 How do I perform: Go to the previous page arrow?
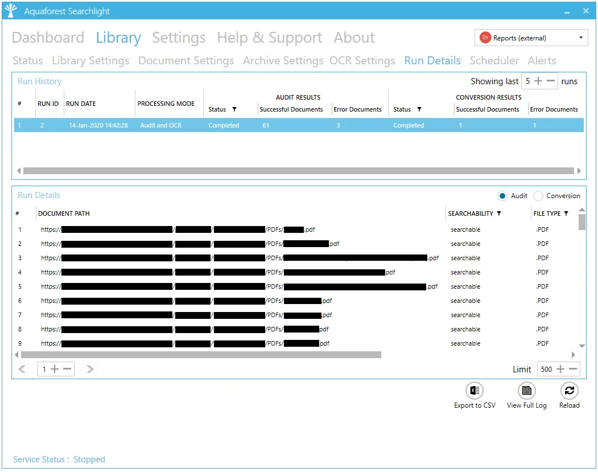coord(23,369)
